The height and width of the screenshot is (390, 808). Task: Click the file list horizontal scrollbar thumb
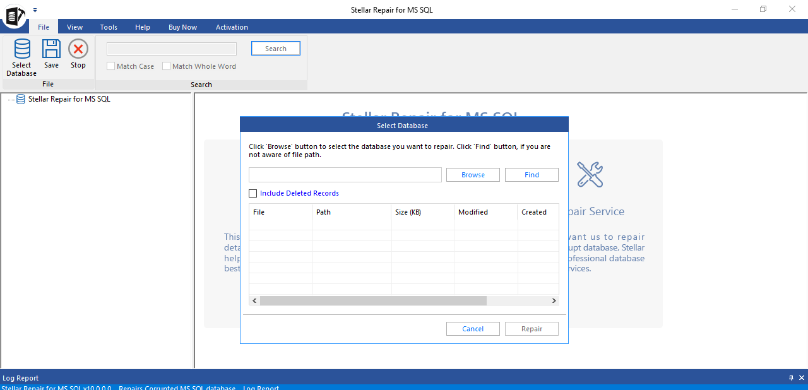[x=373, y=301]
